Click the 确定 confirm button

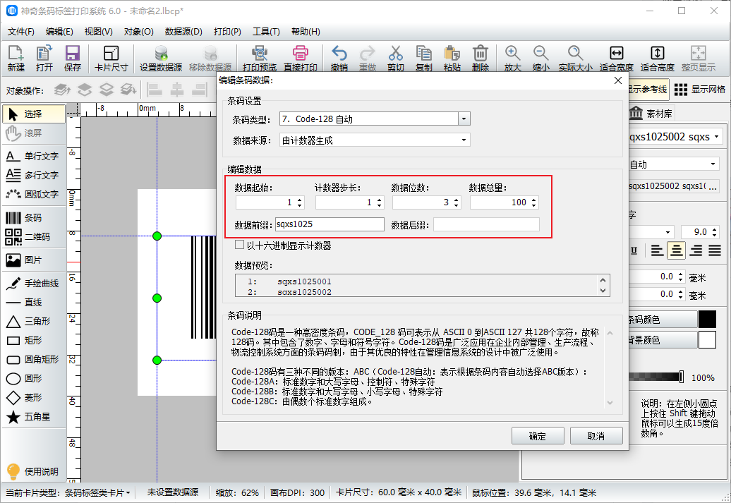(537, 436)
